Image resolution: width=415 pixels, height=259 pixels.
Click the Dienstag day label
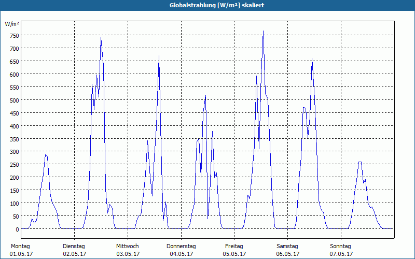[x=74, y=247]
